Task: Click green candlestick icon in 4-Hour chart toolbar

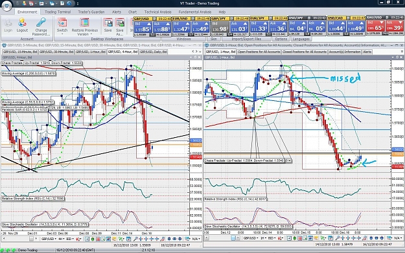Action: tap(93, 239)
